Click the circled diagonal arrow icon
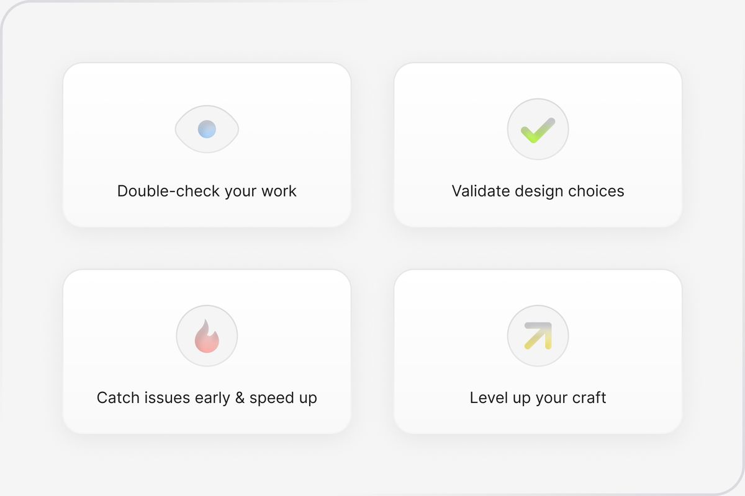Screen dimensions: 745x496 (538, 336)
